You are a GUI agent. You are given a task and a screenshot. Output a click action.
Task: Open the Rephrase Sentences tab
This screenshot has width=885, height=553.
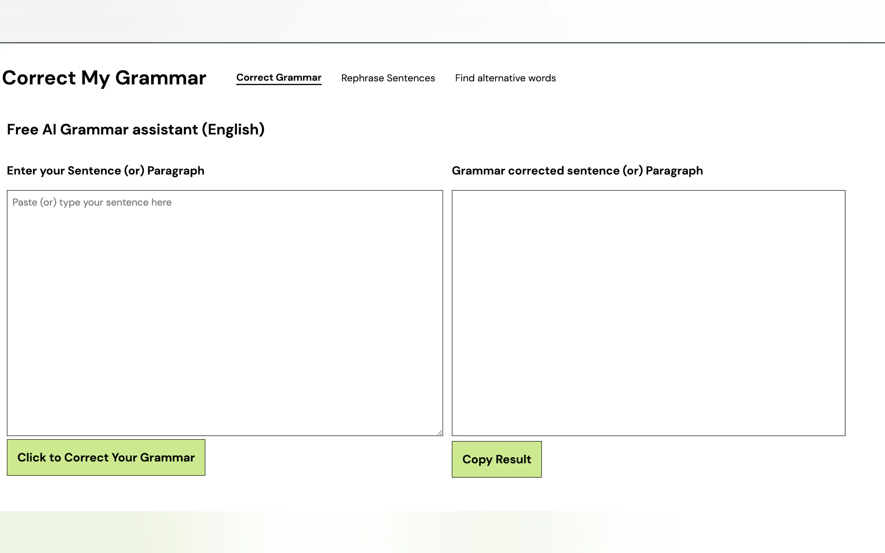[388, 78]
